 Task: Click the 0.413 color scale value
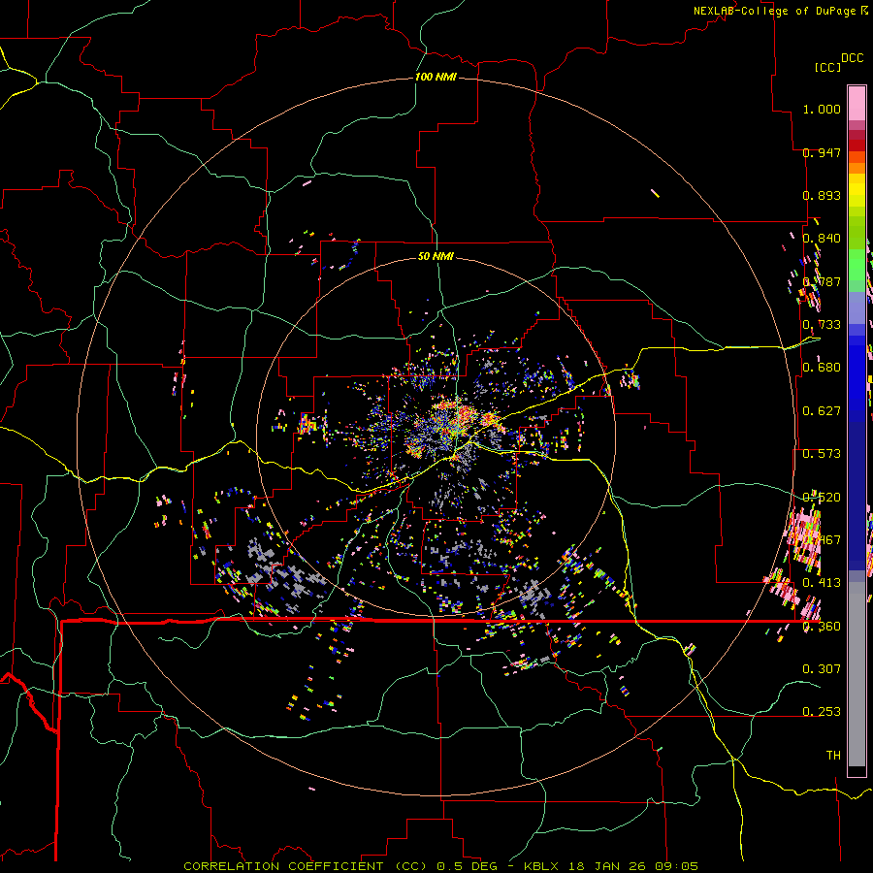pos(822,583)
